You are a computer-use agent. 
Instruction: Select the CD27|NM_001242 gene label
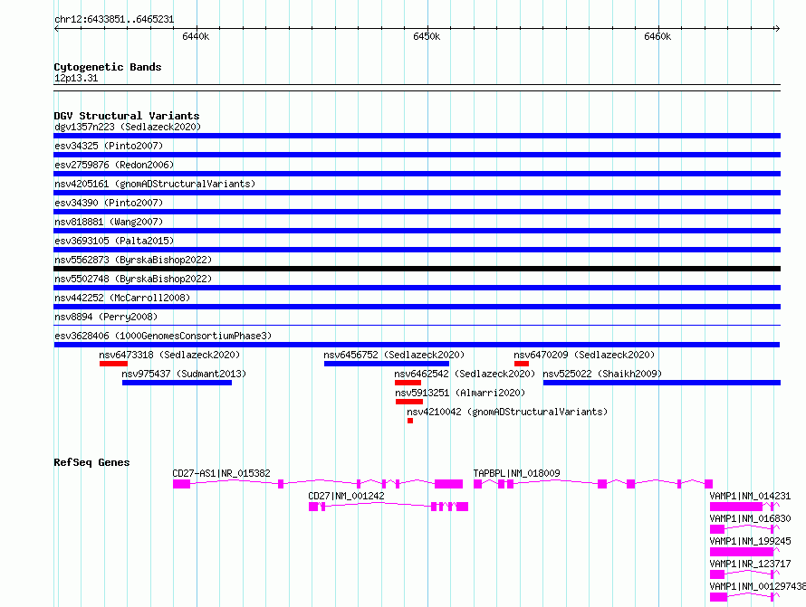tap(346, 496)
